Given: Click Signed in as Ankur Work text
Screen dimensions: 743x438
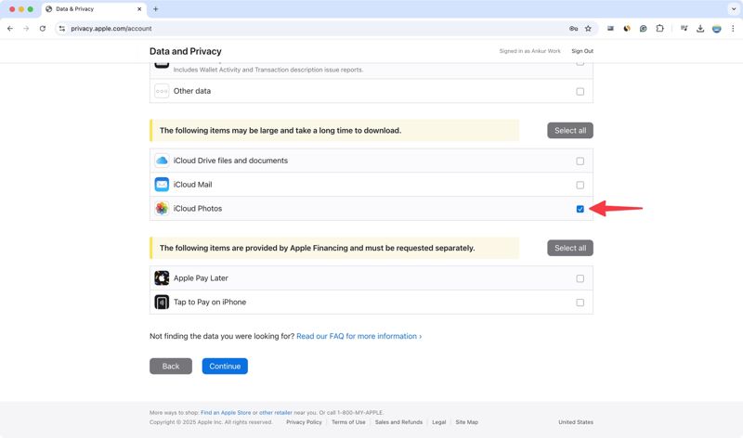Looking at the screenshot, I should tap(529, 51).
